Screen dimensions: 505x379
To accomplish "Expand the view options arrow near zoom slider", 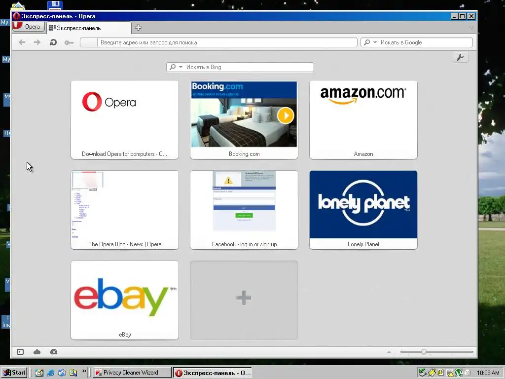I will (x=389, y=352).
